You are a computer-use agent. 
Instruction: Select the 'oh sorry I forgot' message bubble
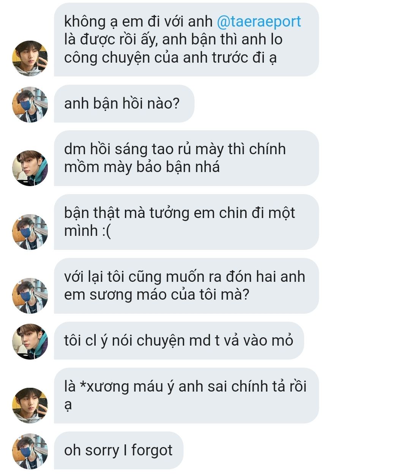pos(118,450)
